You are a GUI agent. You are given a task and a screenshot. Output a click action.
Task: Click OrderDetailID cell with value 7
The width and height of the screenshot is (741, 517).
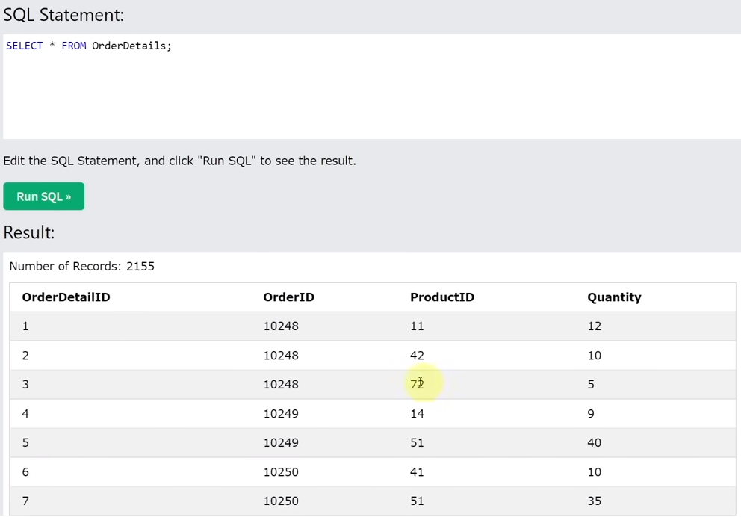(x=25, y=501)
